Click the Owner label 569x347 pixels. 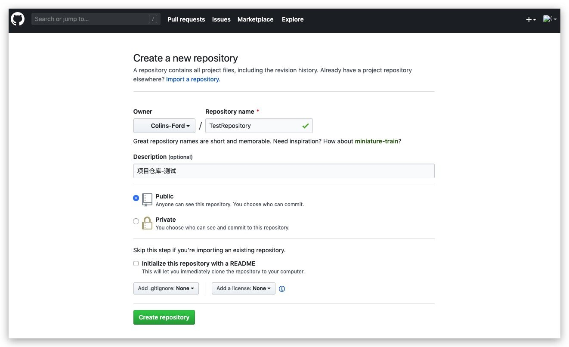tap(143, 112)
